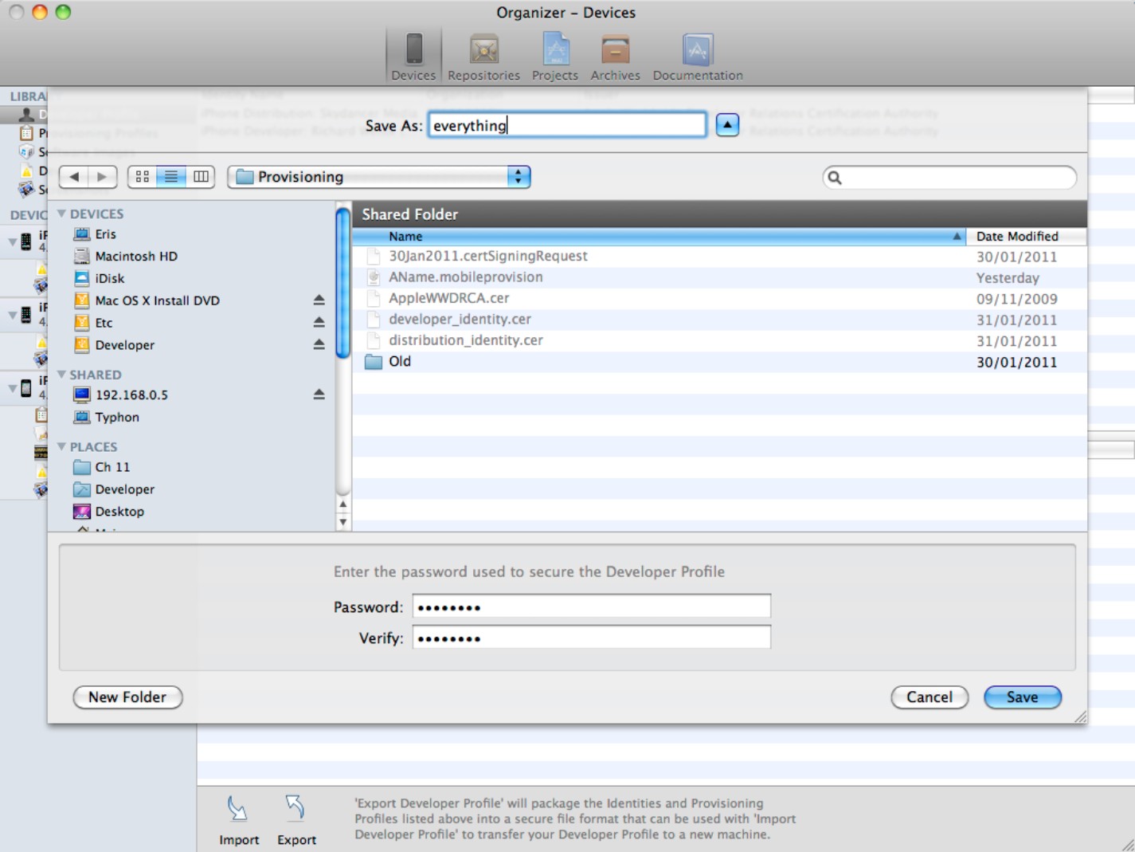Go back using the left arrow button
Image resolution: width=1135 pixels, height=852 pixels.
(74, 177)
